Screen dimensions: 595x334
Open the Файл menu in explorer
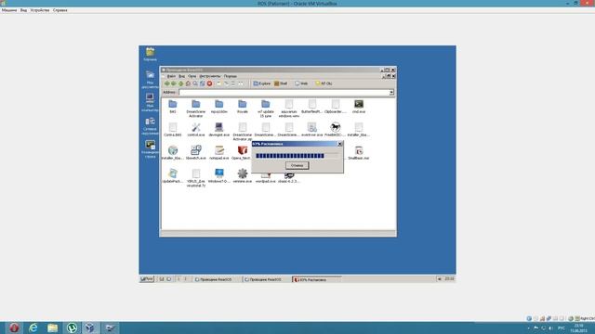coord(171,76)
